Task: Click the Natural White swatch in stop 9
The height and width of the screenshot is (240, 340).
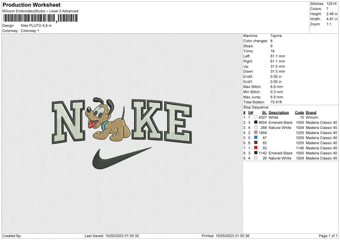Action: click(256, 158)
